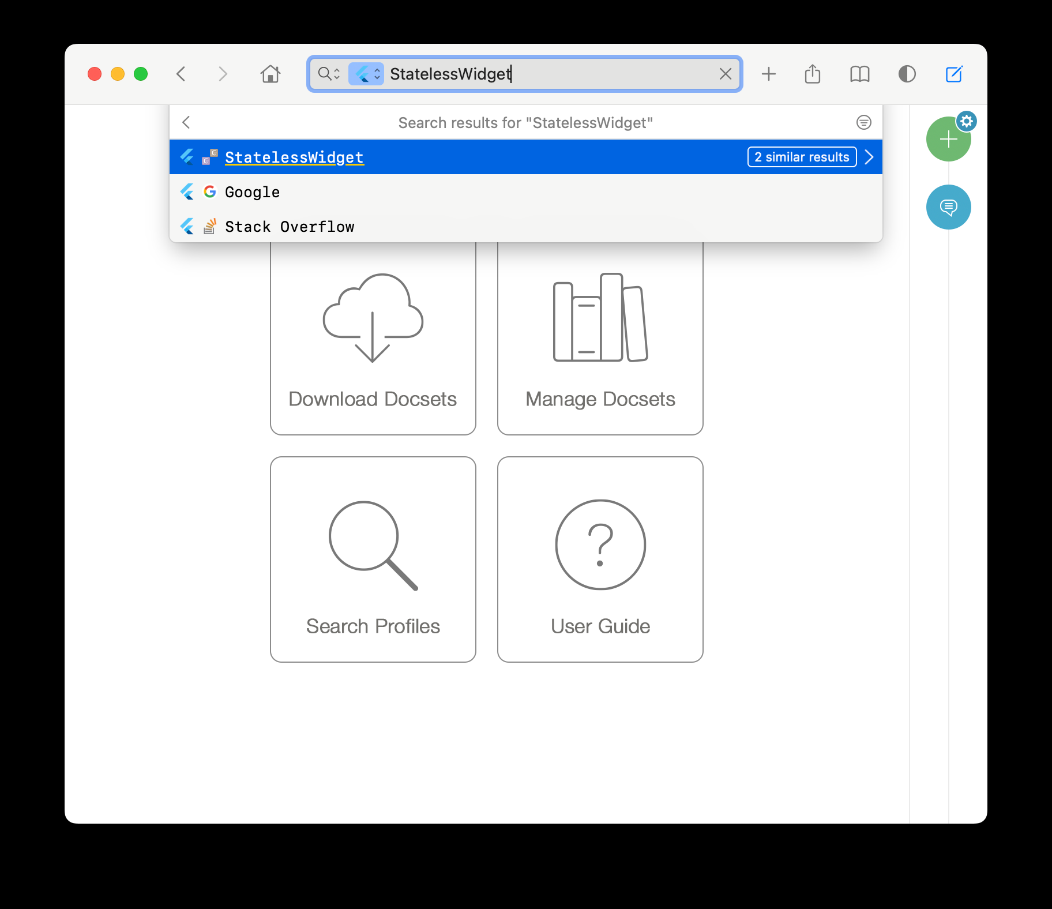Click the blue chat bubble button
Screen dimensions: 1052x909
[949, 207]
